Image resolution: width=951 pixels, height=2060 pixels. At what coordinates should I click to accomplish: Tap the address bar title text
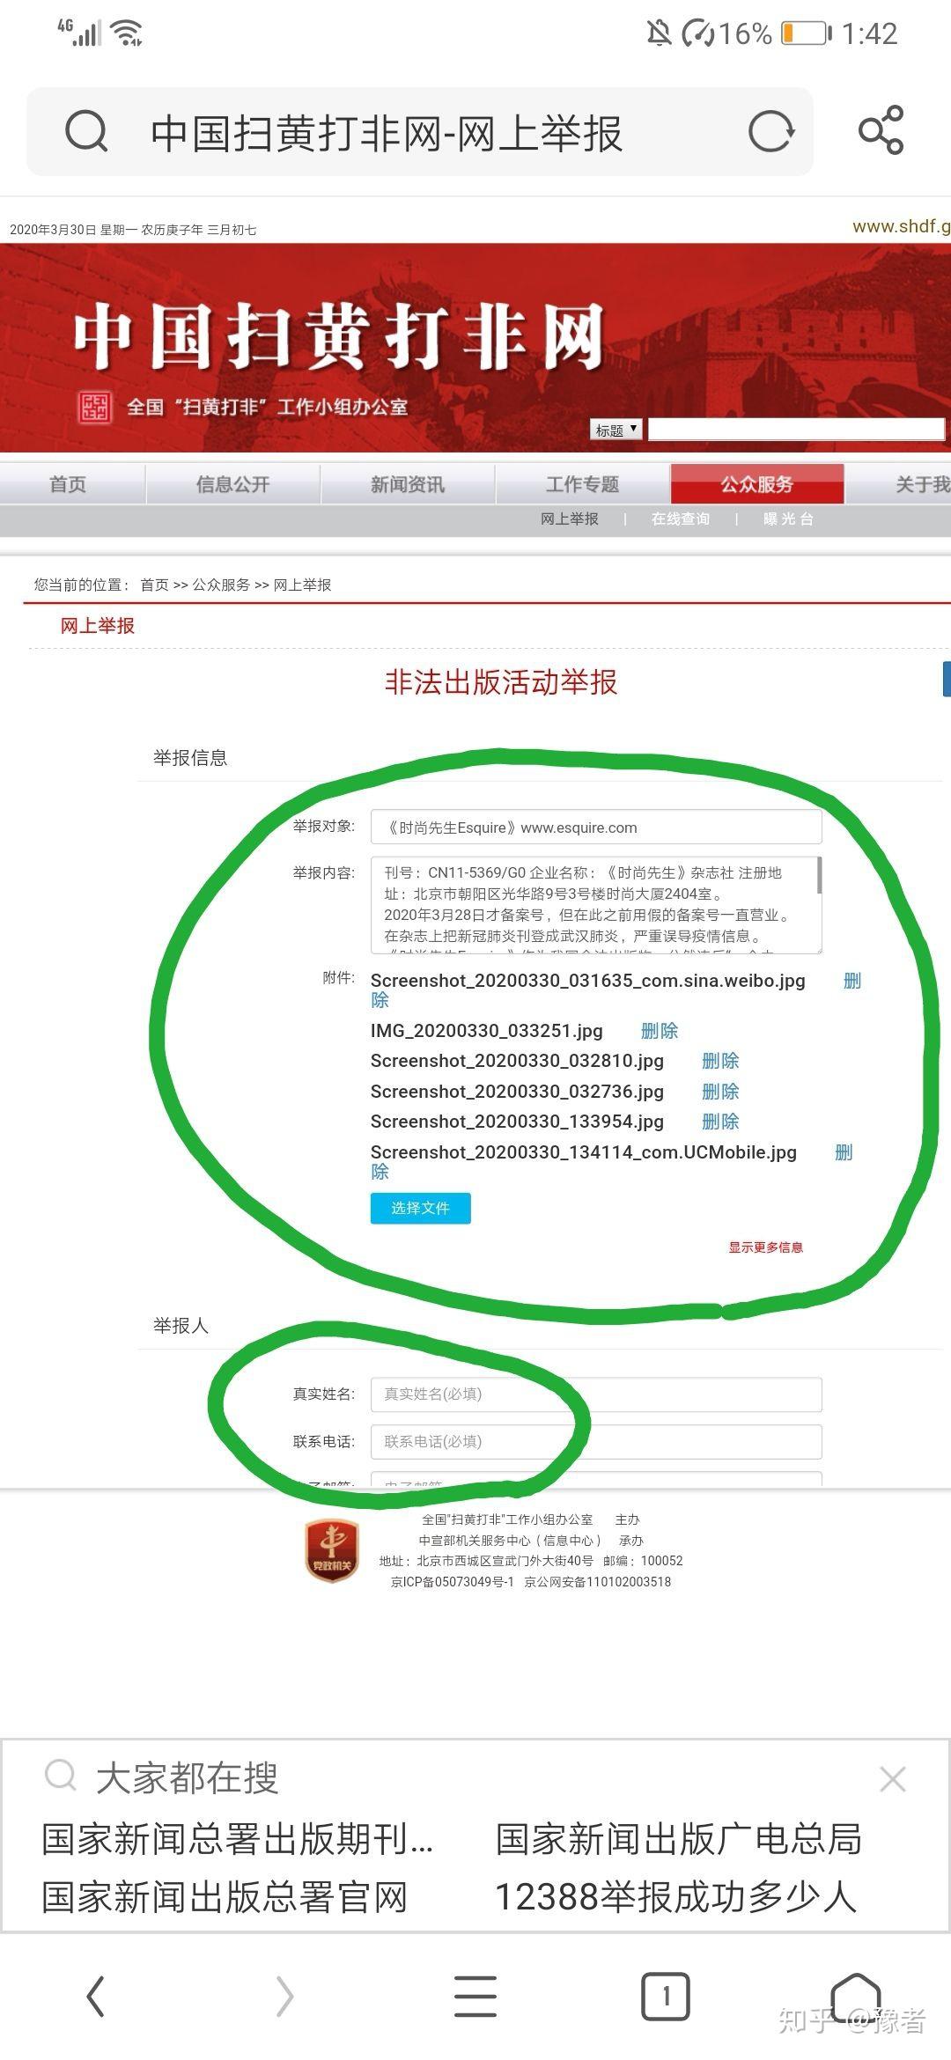[387, 134]
